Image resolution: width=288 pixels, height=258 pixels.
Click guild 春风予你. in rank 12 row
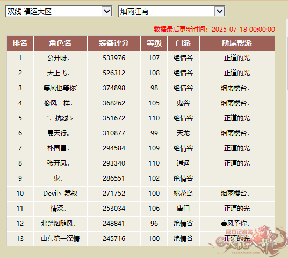click(x=235, y=224)
